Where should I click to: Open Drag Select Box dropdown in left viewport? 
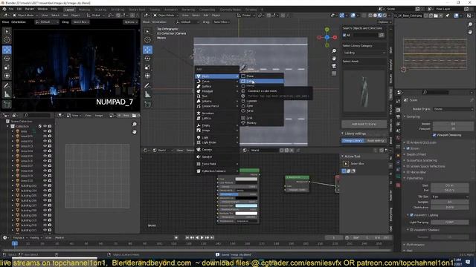[x=80, y=22]
